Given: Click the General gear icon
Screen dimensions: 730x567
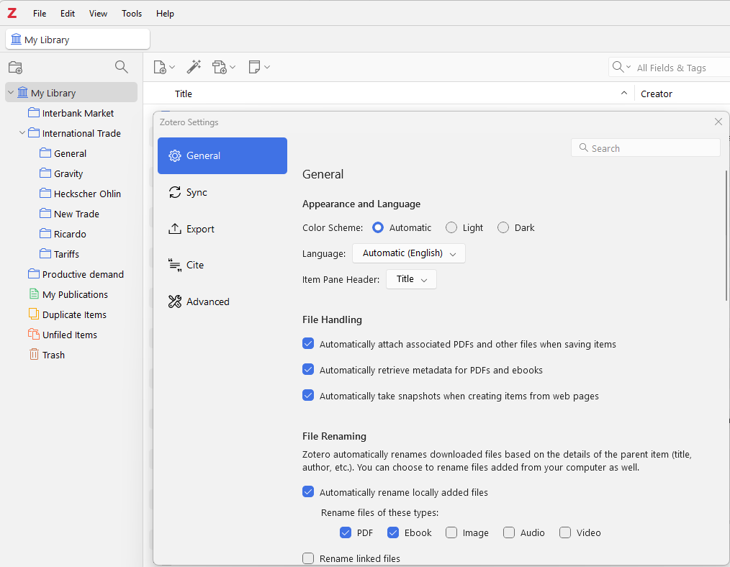Looking at the screenshot, I should tap(175, 156).
